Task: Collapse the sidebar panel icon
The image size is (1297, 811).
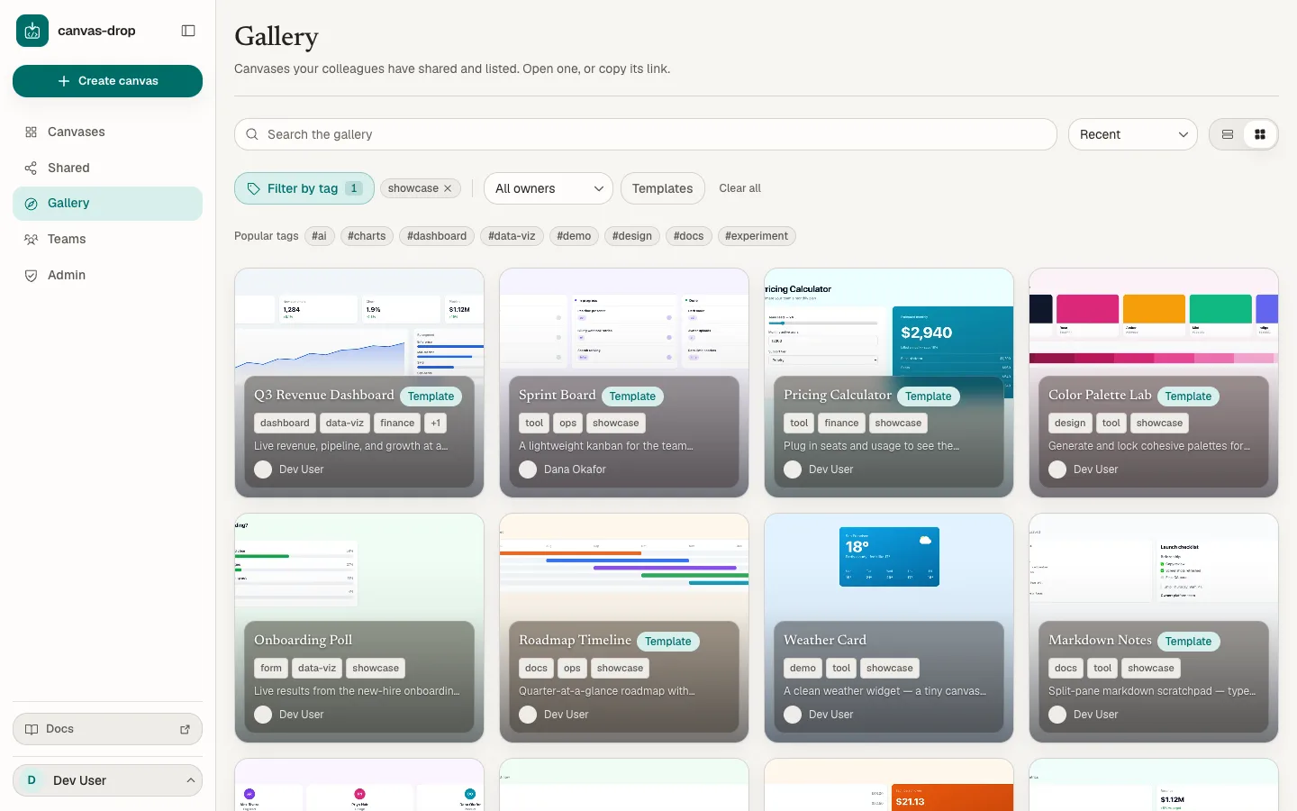Action: 188,31
